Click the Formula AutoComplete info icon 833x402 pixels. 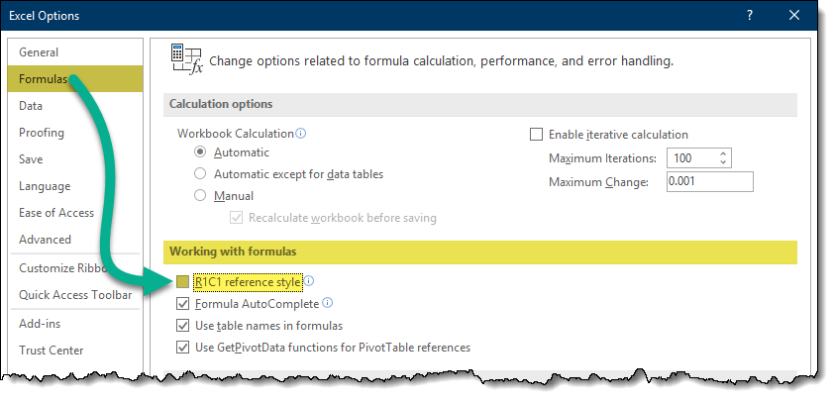(328, 304)
